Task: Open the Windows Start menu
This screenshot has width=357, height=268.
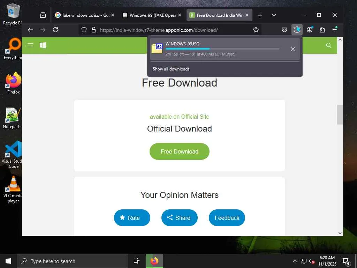Action: click(x=8, y=261)
